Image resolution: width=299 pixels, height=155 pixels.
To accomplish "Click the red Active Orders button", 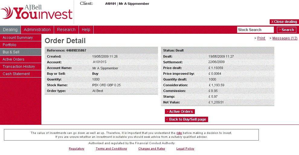I will (180, 112).
